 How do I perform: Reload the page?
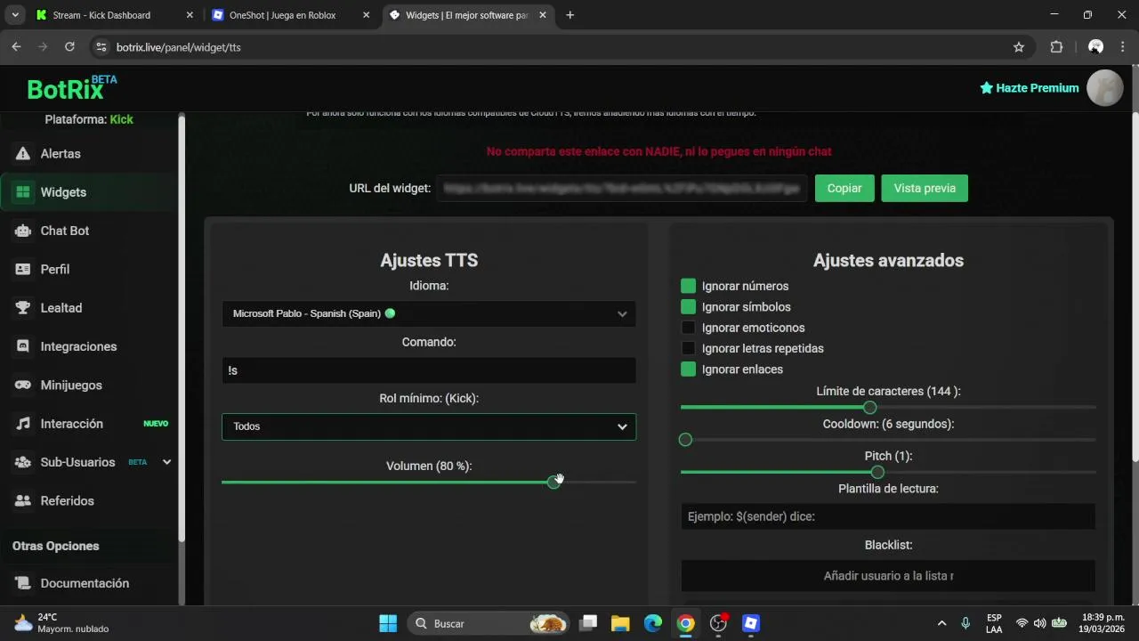click(69, 47)
